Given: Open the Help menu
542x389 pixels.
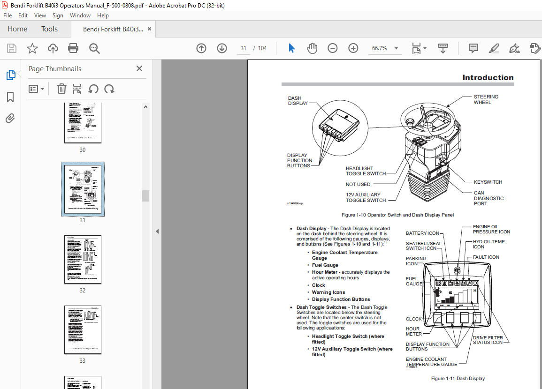Looking at the screenshot, I should tap(103, 15).
